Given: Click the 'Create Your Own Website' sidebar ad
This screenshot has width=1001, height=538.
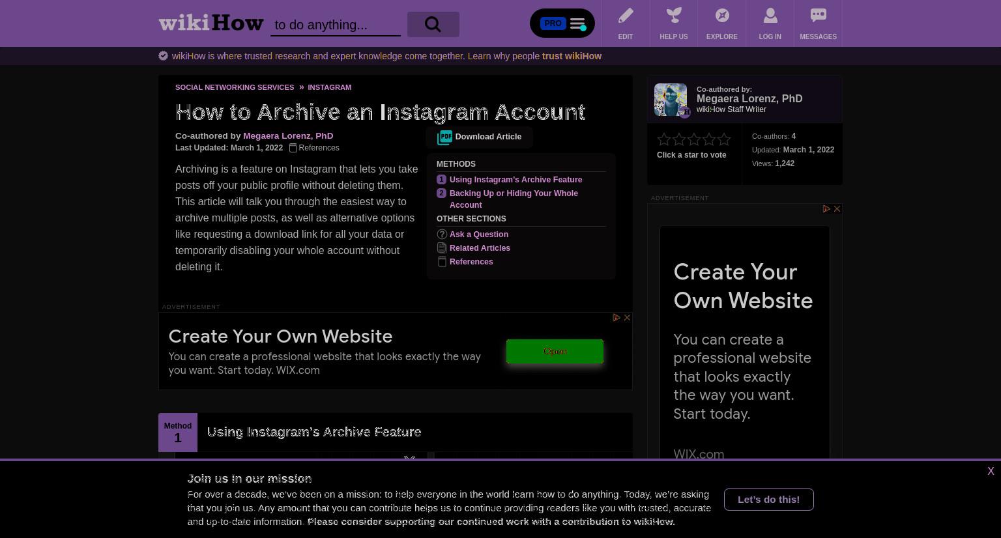Looking at the screenshot, I should pyautogui.click(x=743, y=286).
